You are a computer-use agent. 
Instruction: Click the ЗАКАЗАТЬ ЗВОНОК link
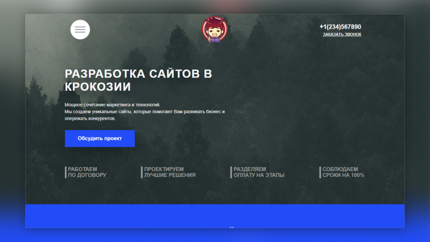pos(342,34)
